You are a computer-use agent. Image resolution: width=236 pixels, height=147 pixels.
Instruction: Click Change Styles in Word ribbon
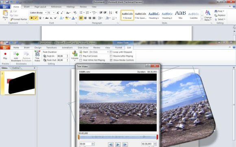click(x=208, y=15)
